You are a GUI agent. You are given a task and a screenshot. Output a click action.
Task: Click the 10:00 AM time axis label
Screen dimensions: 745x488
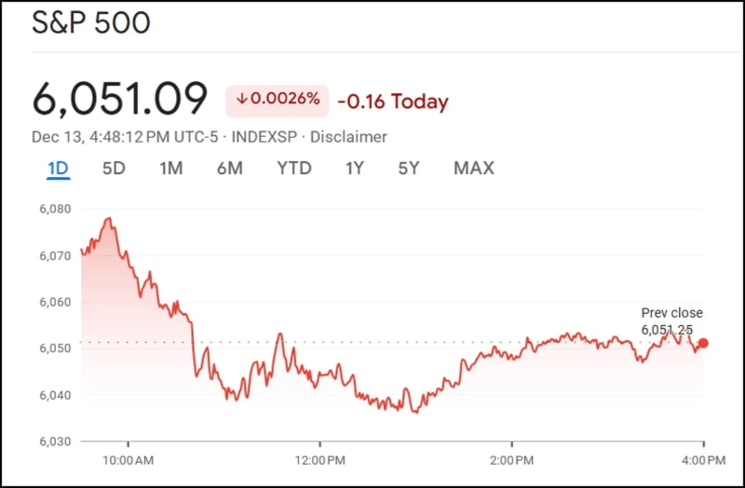128,460
